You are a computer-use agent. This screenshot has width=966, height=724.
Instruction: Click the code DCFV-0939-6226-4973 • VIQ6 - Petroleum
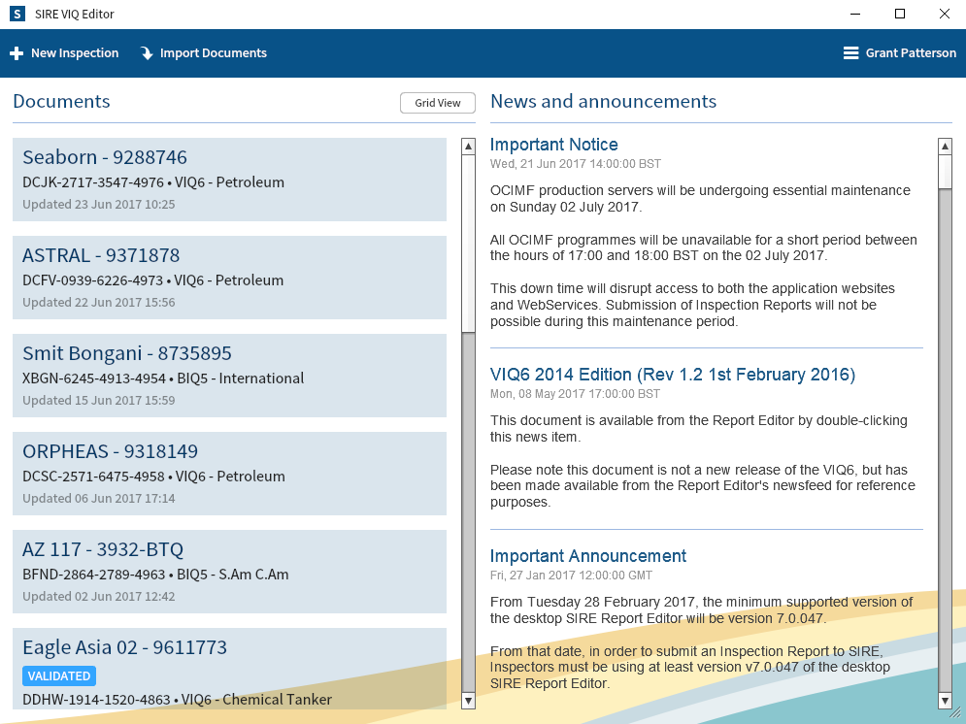[x=153, y=280]
